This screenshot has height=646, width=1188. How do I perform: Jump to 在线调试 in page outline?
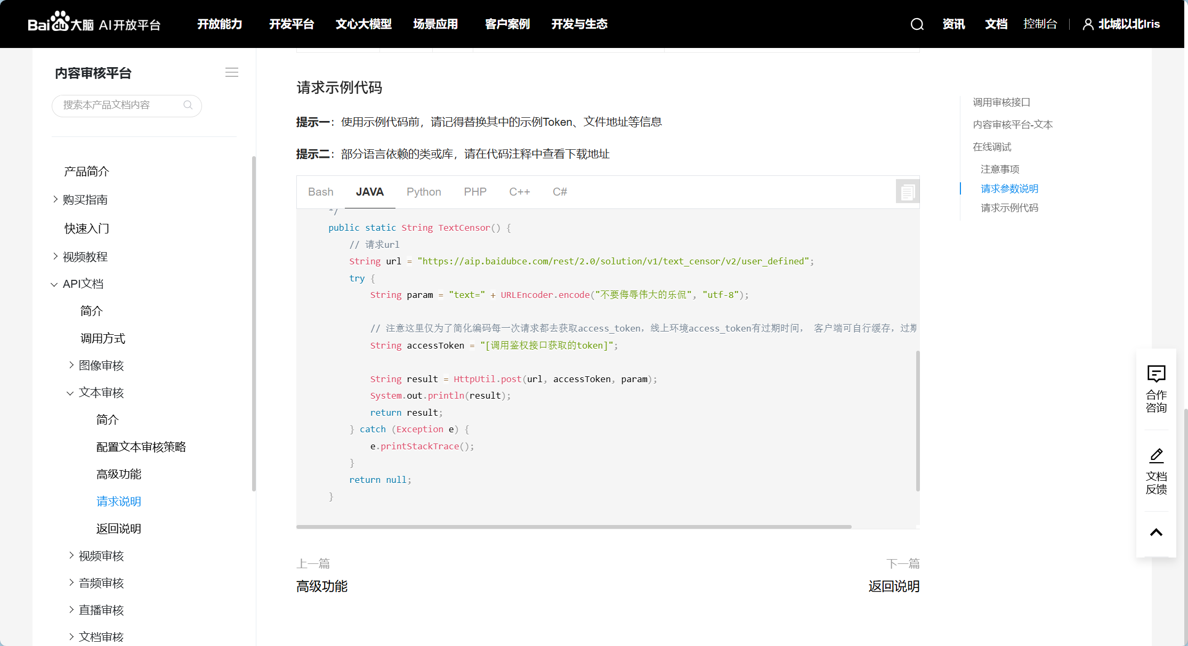(992, 147)
